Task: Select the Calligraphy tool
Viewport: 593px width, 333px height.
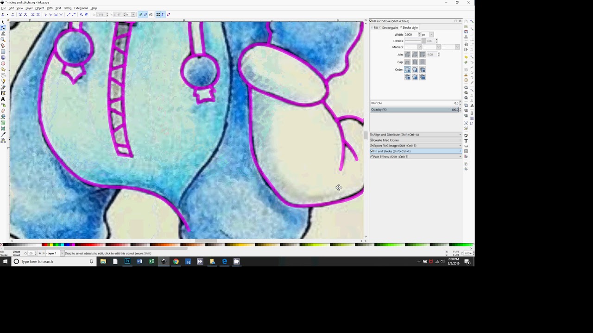Action: coord(3,93)
